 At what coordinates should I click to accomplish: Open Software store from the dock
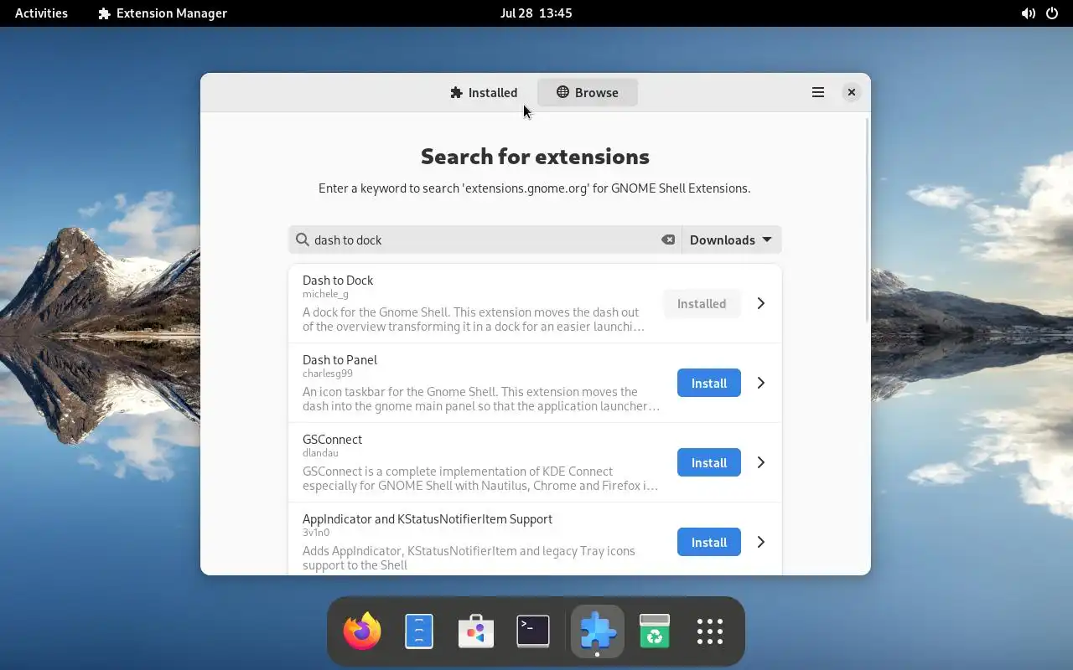coord(476,631)
